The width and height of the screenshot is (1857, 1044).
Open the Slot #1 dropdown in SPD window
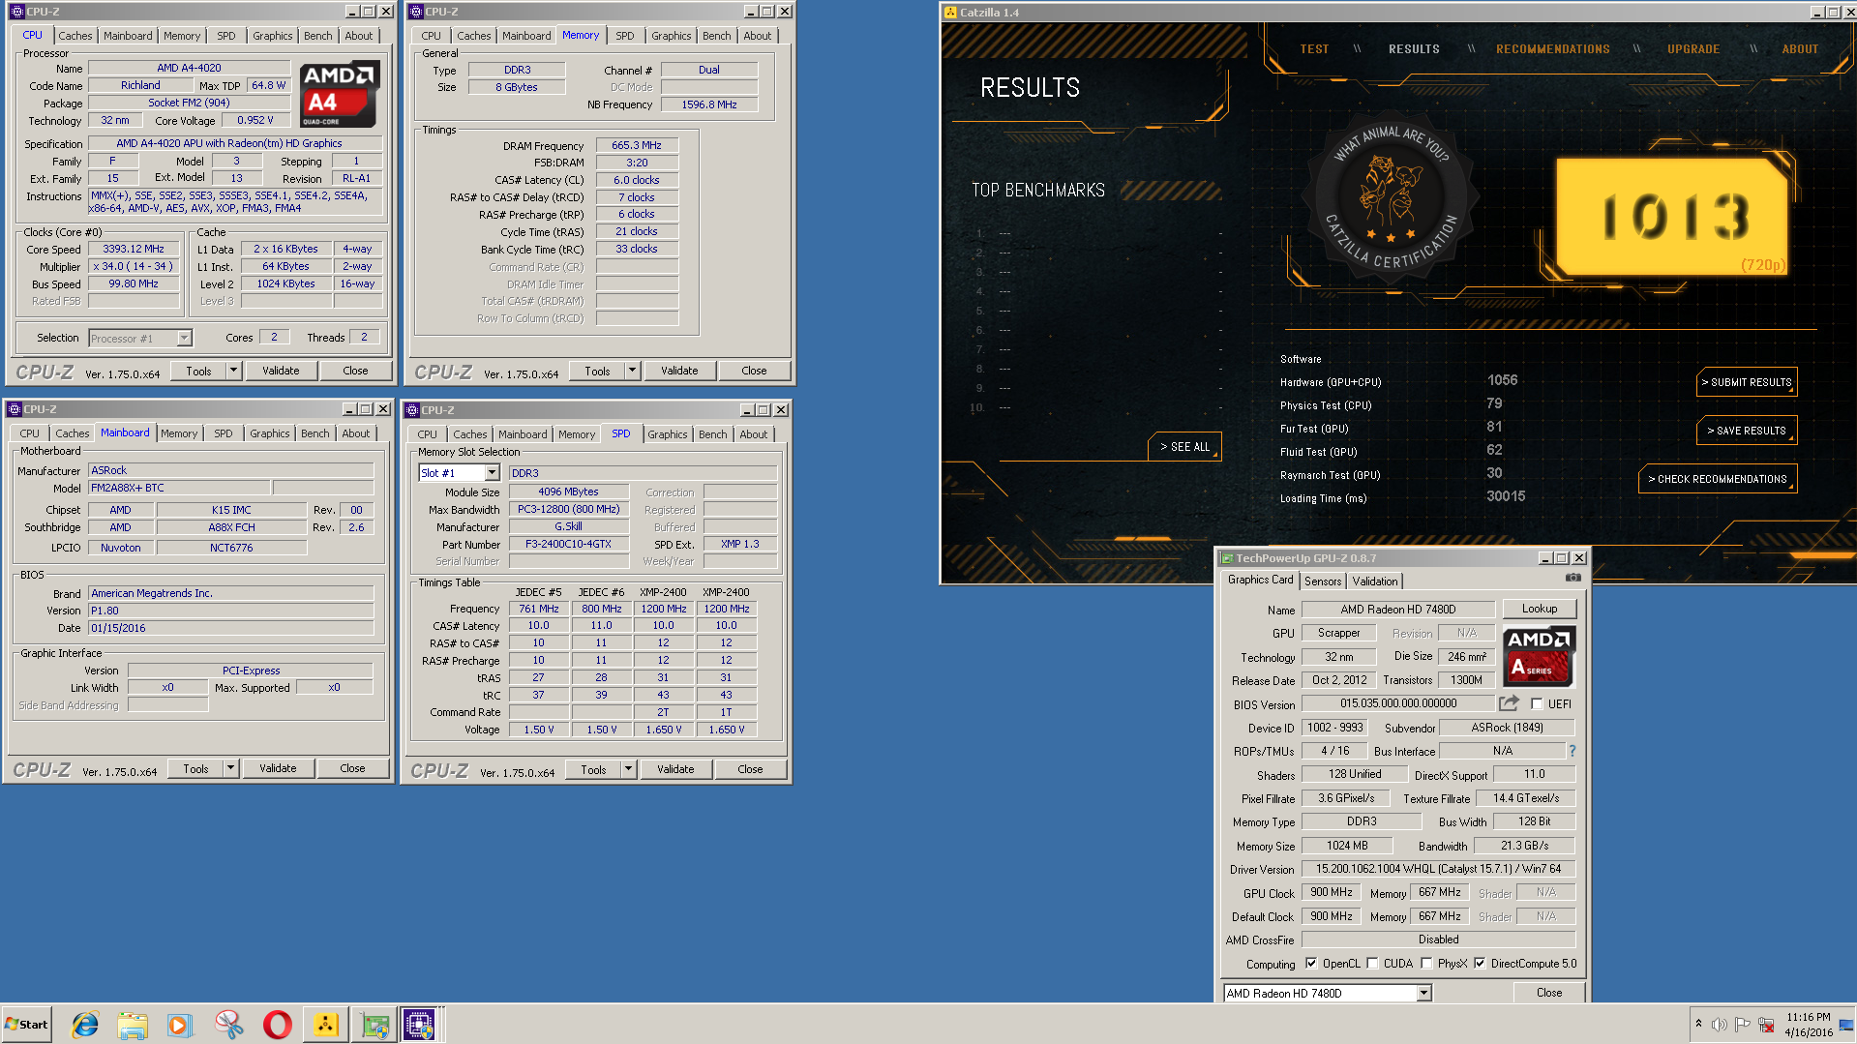click(492, 473)
